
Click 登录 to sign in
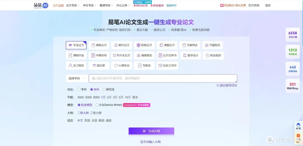pyautogui.click(x=268, y=6)
